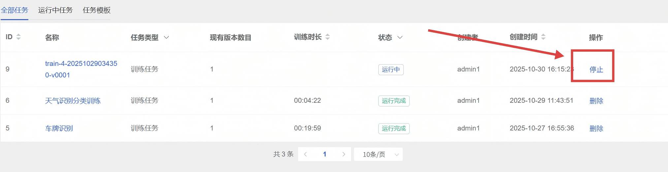Sort by training duration (训练时长) icon
Image resolution: width=668 pixels, height=172 pixels.
pos(328,37)
